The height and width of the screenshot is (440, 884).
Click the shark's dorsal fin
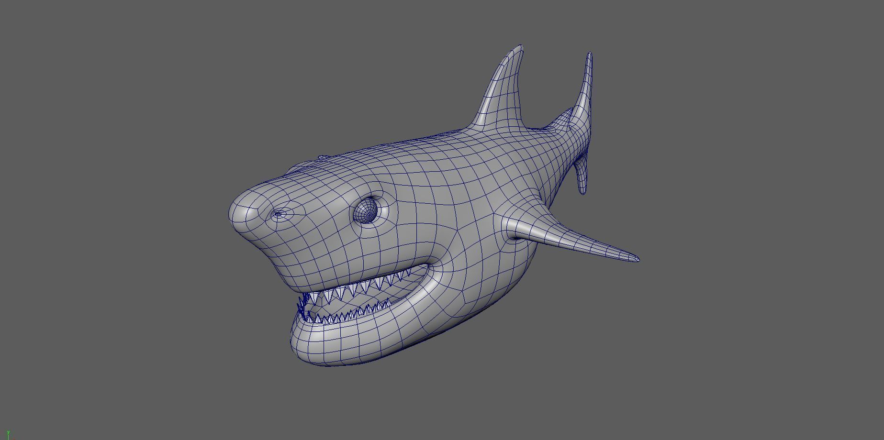pos(503,91)
